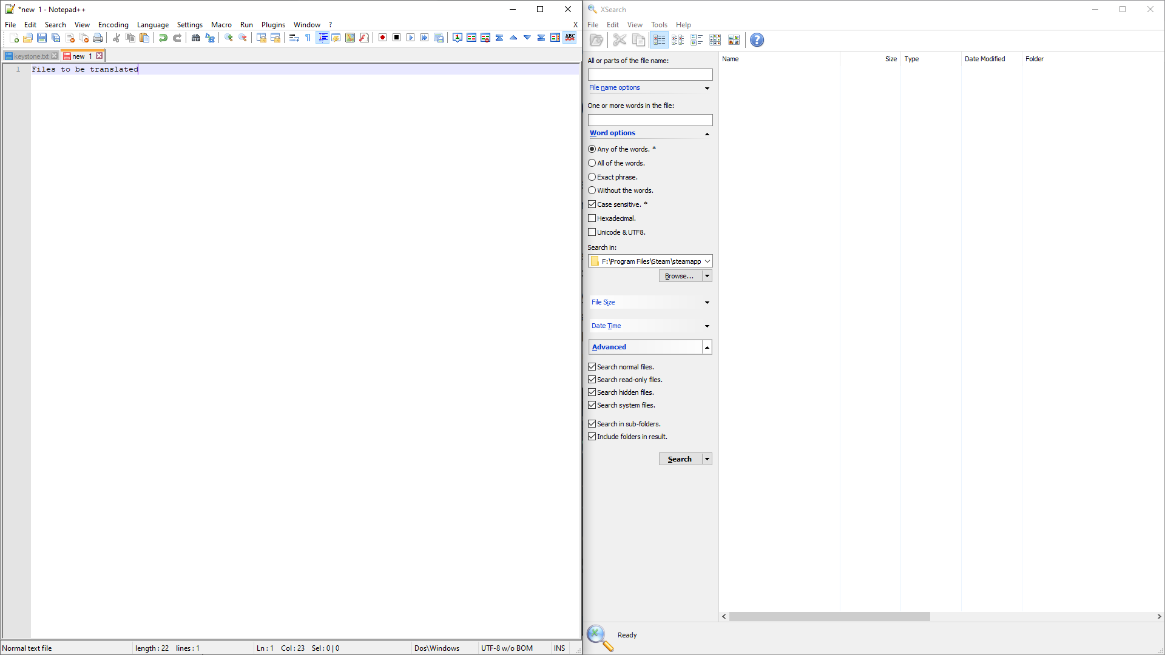Screen dimensions: 1165x655
Task: Enable the Hexadecimal checkbox
Action: [x=592, y=218]
